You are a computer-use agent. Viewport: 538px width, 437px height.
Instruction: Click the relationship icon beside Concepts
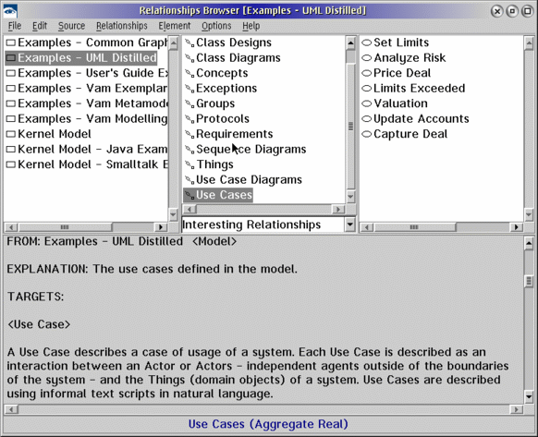(x=190, y=73)
